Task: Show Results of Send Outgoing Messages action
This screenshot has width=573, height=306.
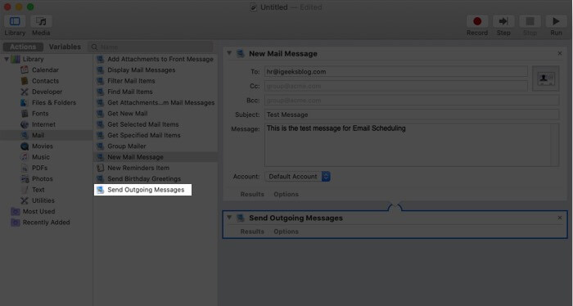Action: (252, 232)
